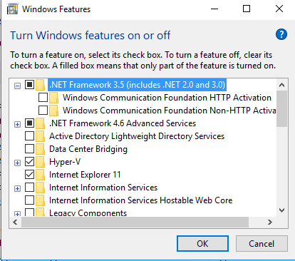Select Active Directory Lightweight Directory Services label
Viewport: 295px width, 261px height.
(137, 136)
